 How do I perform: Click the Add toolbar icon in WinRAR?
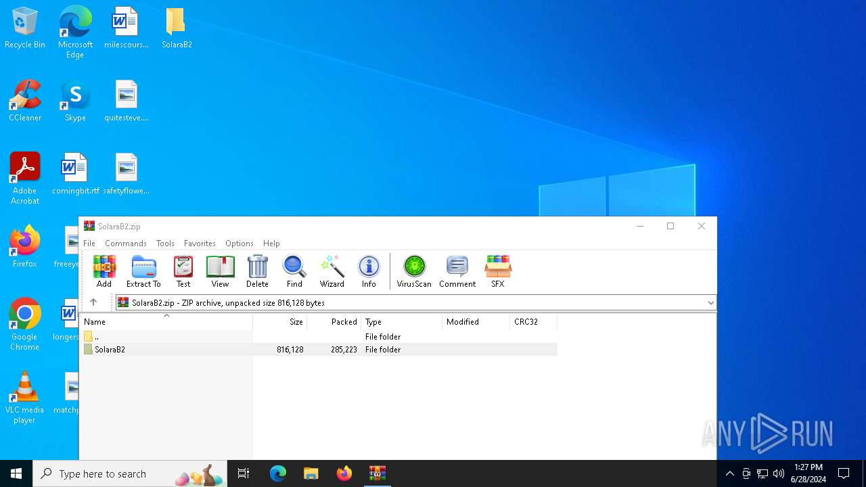[104, 272]
